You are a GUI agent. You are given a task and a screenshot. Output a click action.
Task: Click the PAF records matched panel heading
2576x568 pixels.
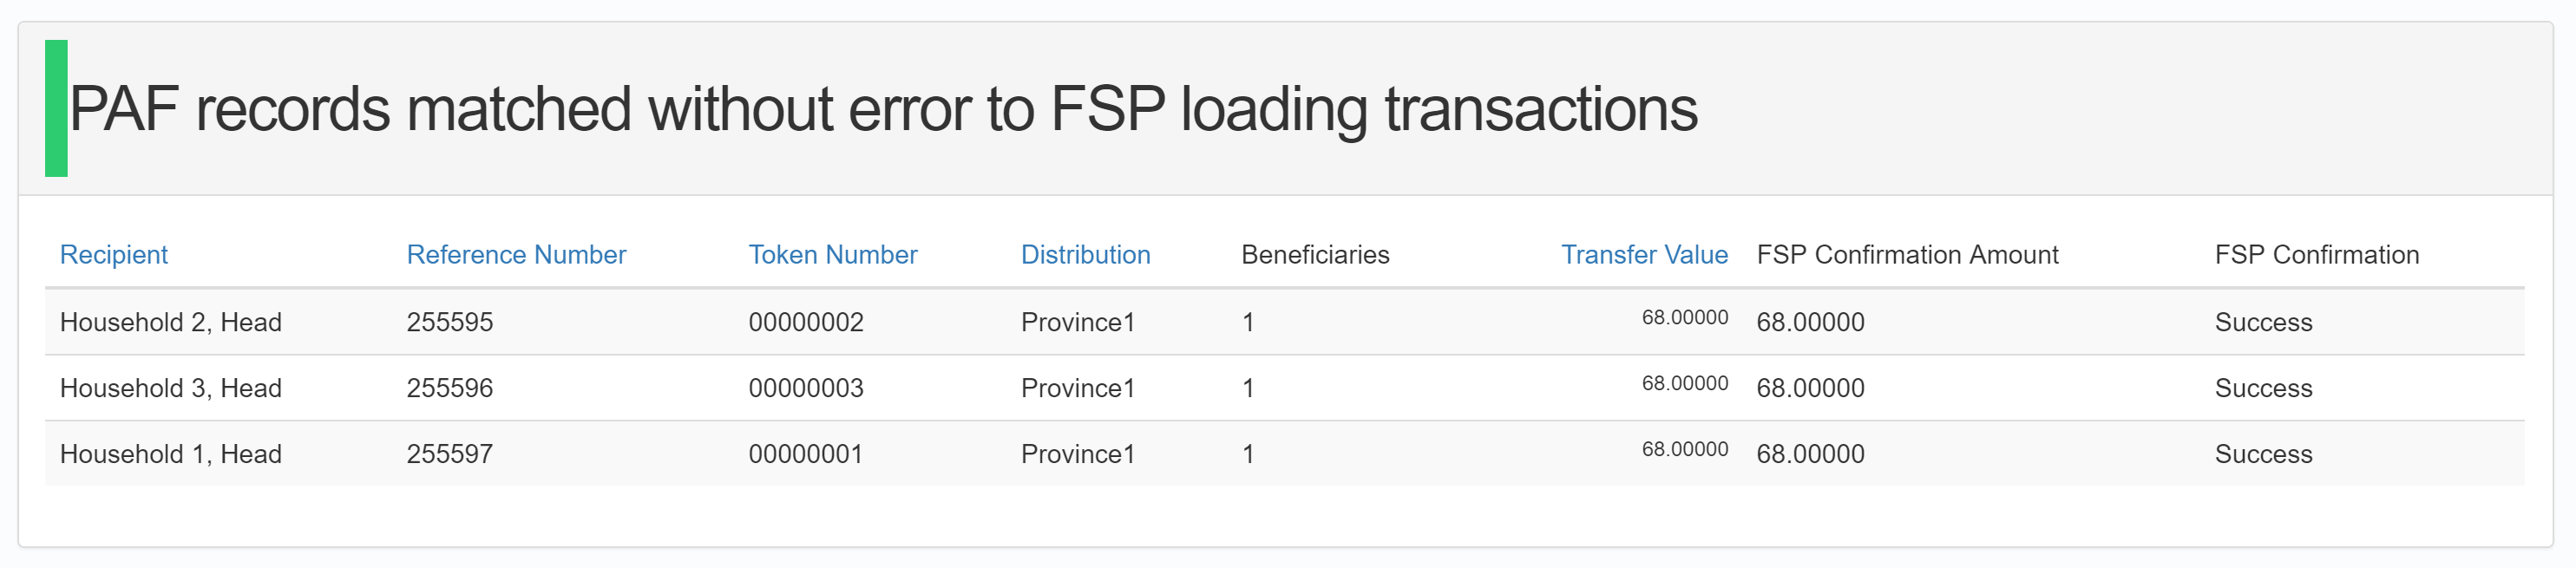pyautogui.click(x=883, y=108)
